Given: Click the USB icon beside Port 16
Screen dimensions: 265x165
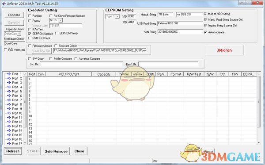Looking at the screenshot, I should 9,139.
